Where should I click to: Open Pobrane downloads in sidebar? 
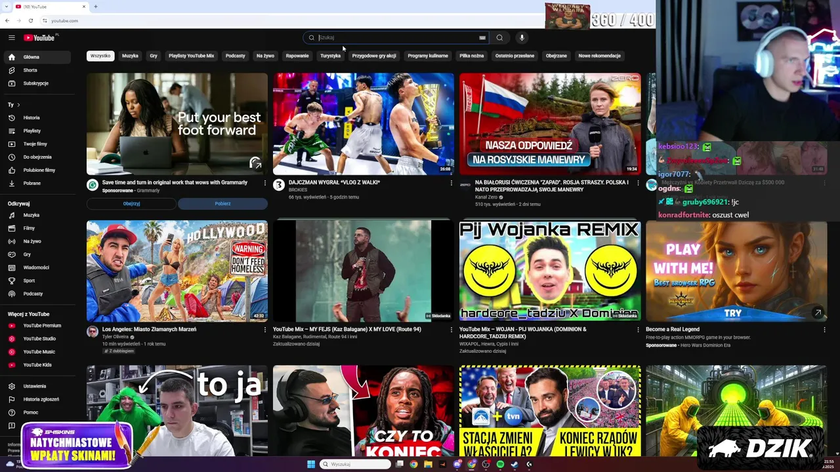[37, 184]
